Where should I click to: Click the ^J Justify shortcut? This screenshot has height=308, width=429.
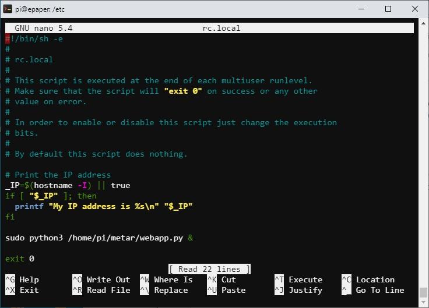pyautogui.click(x=298, y=290)
